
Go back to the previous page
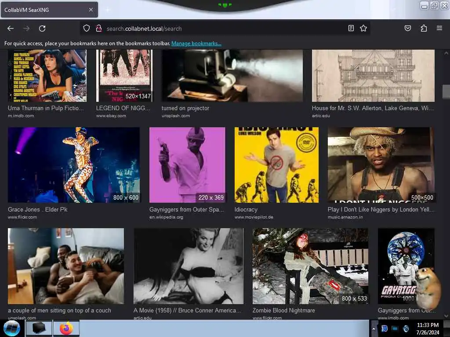click(11, 29)
